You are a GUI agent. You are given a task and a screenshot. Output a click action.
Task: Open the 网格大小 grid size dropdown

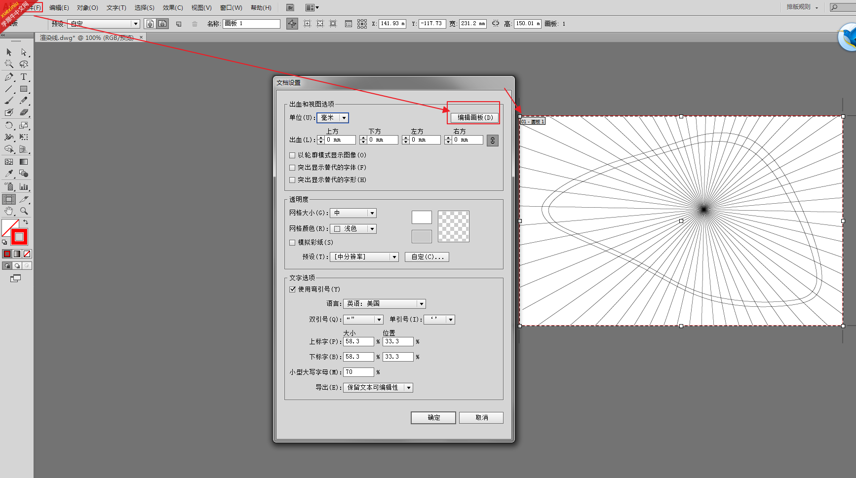353,213
